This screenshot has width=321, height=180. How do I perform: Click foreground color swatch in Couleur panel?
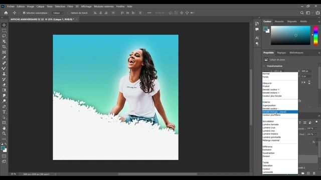tap(265, 29)
